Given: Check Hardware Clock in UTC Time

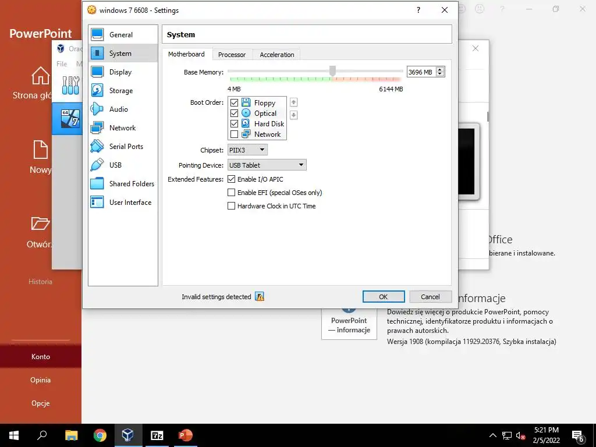Looking at the screenshot, I should point(231,205).
